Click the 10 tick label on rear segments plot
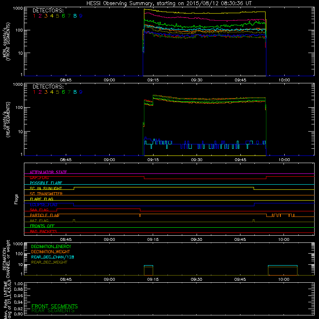Screen dimensions: 319x319 pyautogui.click(x=20, y=132)
